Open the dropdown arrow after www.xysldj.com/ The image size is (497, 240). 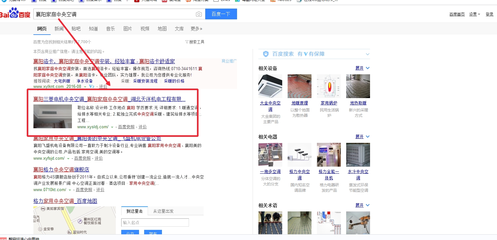(112, 127)
